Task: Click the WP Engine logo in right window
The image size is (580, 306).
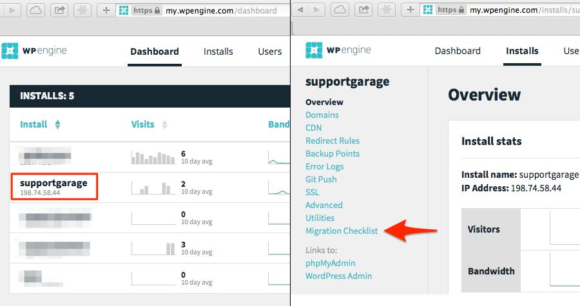Action: point(338,50)
